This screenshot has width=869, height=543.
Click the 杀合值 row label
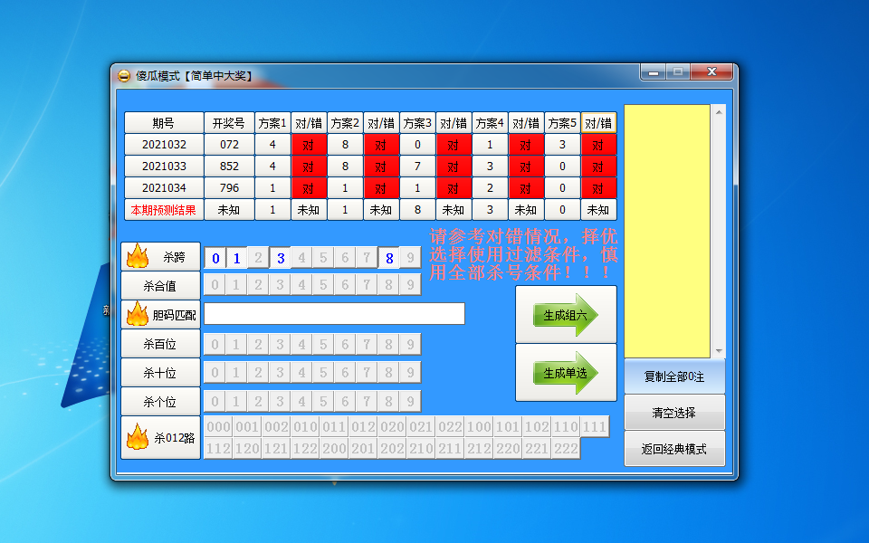(x=159, y=285)
